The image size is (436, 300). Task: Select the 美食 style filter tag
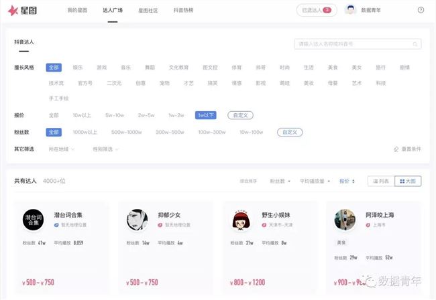coord(333,68)
